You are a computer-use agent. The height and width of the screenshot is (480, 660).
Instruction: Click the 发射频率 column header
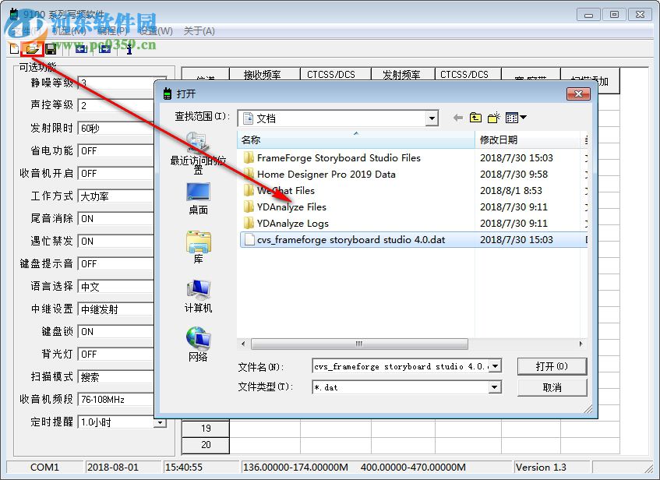tap(402, 75)
